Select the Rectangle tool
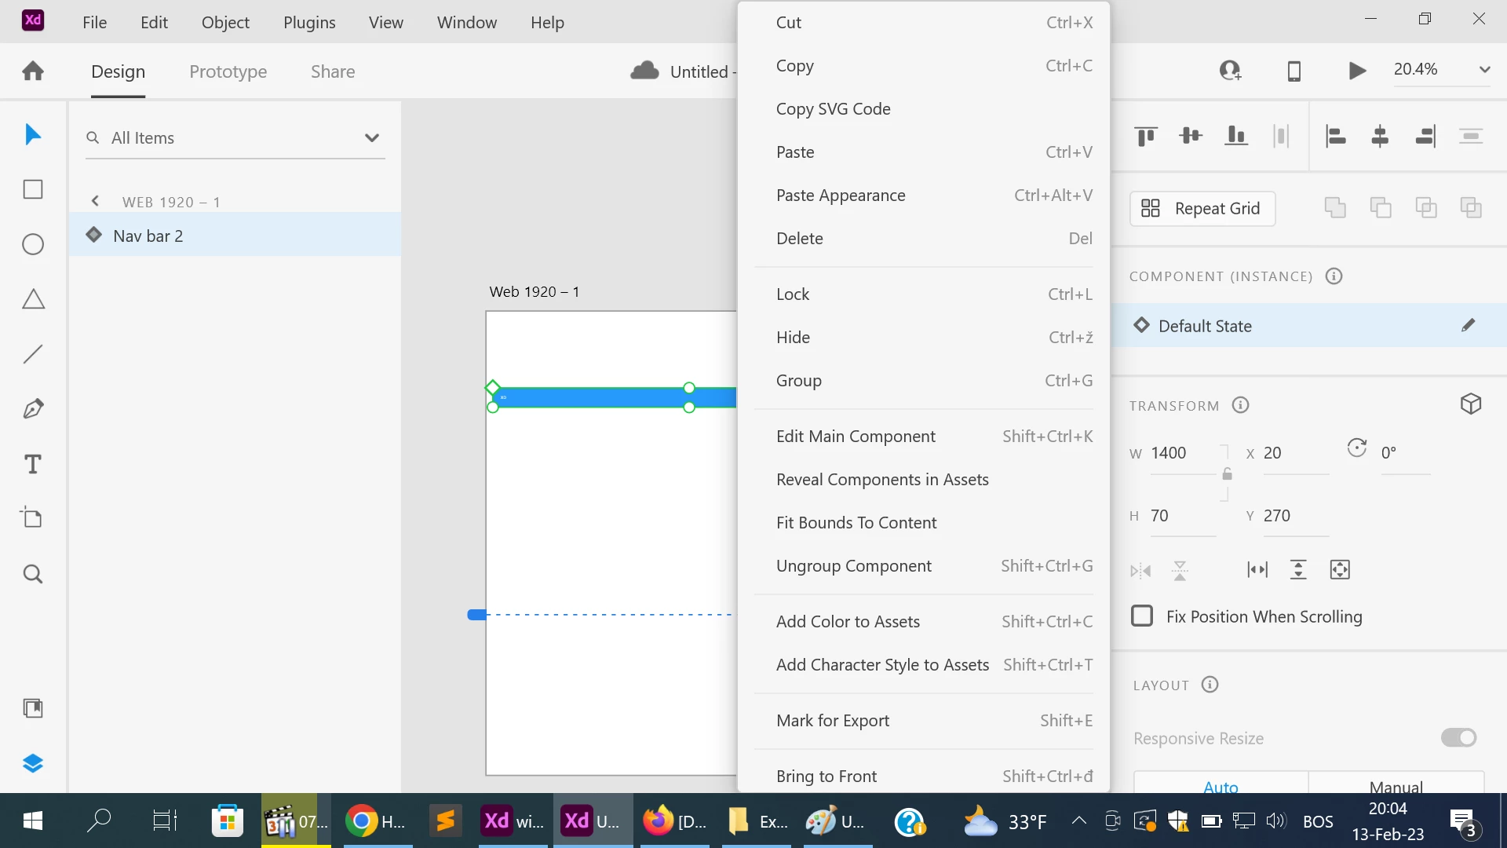Screen dimensions: 1507x848 [33, 189]
